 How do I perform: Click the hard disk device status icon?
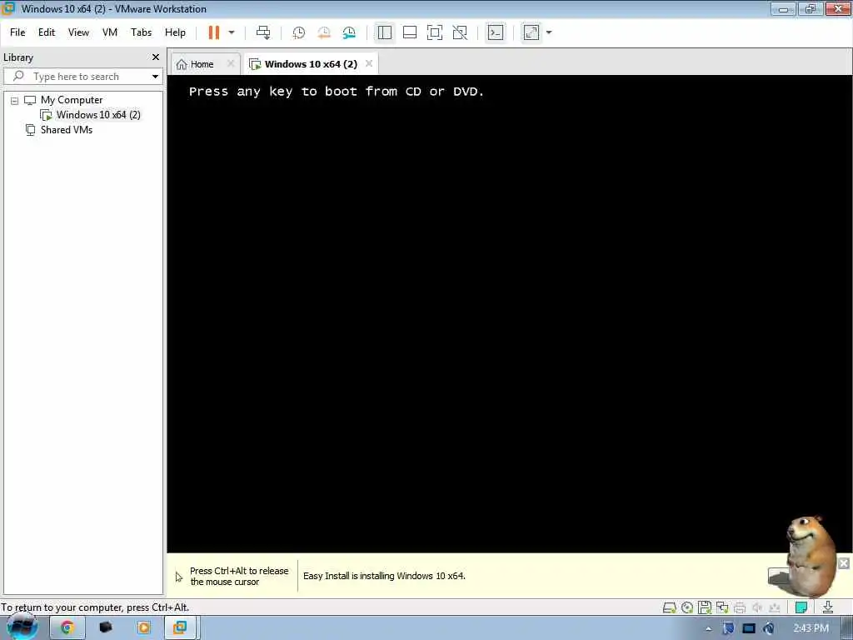(x=670, y=607)
